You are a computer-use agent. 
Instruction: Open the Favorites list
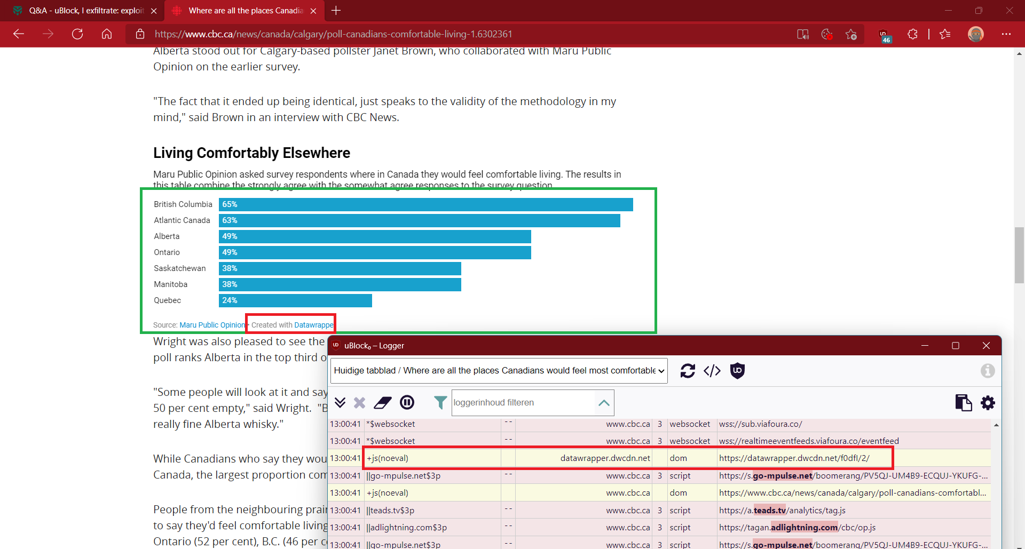[945, 34]
